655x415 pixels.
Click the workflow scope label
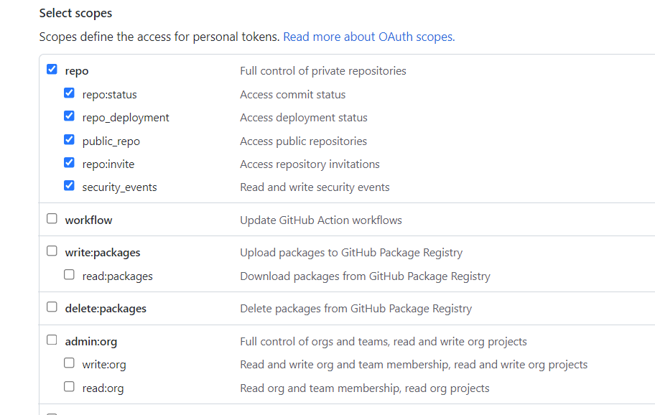tap(88, 220)
